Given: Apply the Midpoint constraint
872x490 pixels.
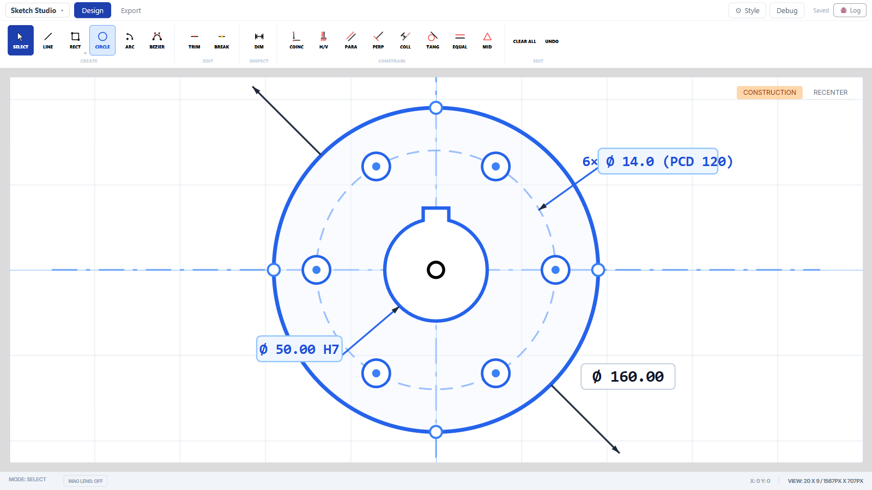Looking at the screenshot, I should pyautogui.click(x=487, y=40).
